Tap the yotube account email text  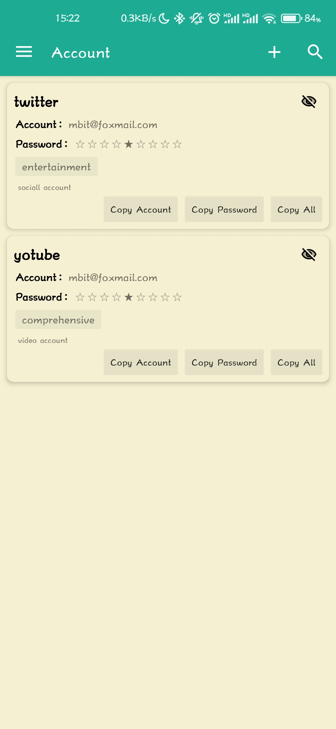pos(113,278)
